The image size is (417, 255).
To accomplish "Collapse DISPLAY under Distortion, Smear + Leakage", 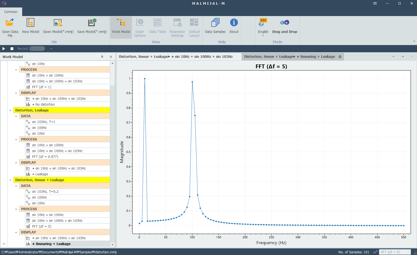I will pos(16,232).
